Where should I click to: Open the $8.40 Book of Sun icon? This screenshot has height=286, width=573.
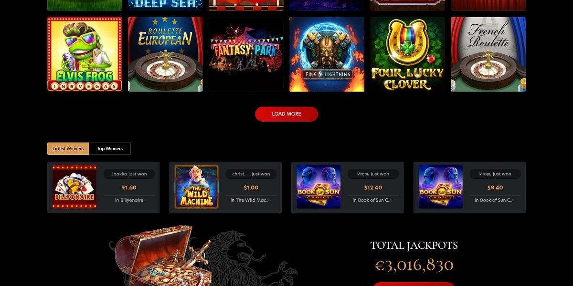pyautogui.click(x=441, y=187)
